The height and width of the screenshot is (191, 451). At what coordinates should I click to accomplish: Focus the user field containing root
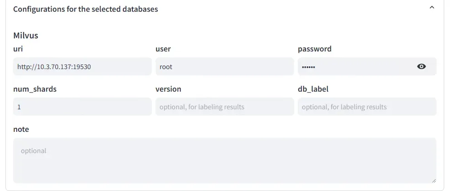[224, 66]
